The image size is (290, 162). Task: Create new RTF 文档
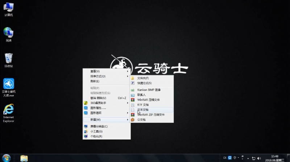coord(152,105)
